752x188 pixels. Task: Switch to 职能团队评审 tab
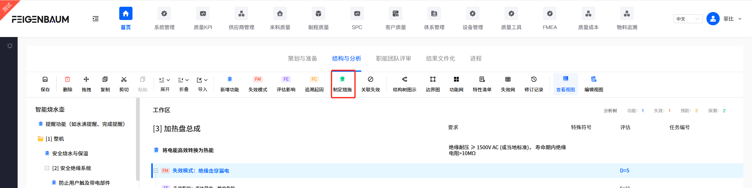[x=394, y=58]
